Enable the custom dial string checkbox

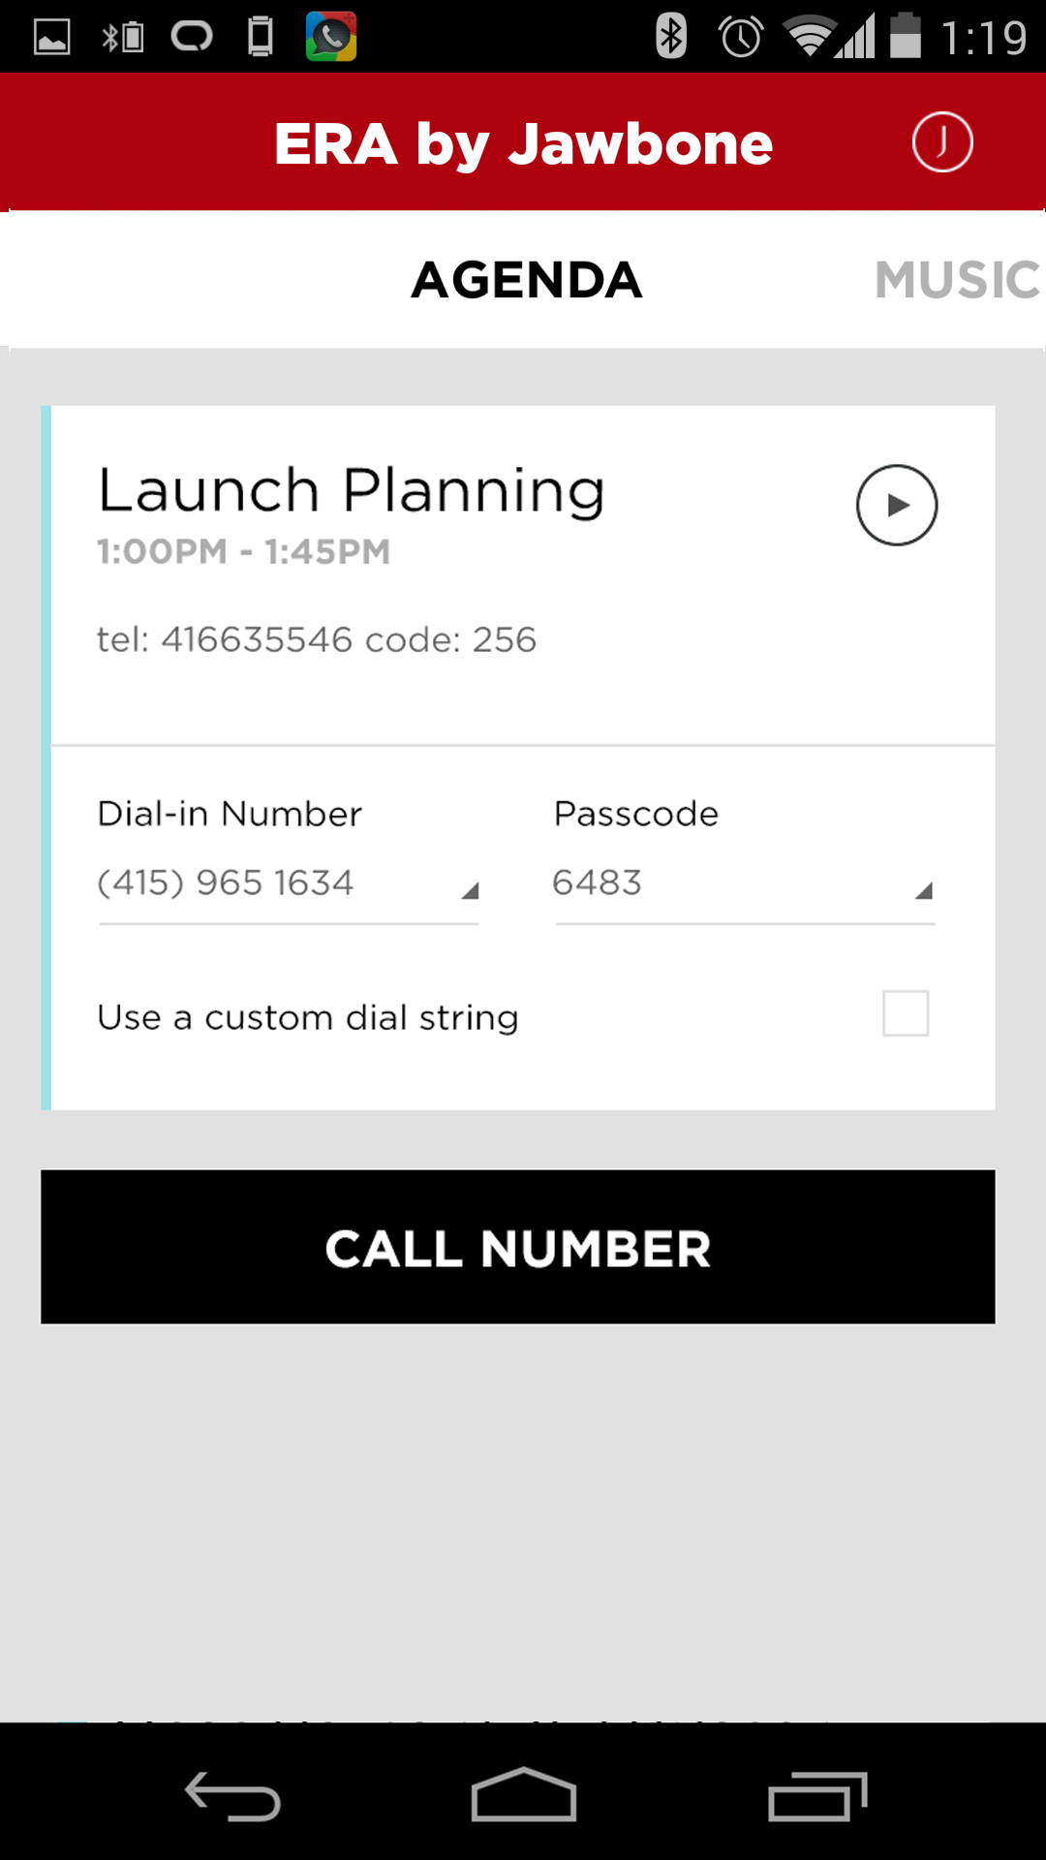click(906, 1013)
